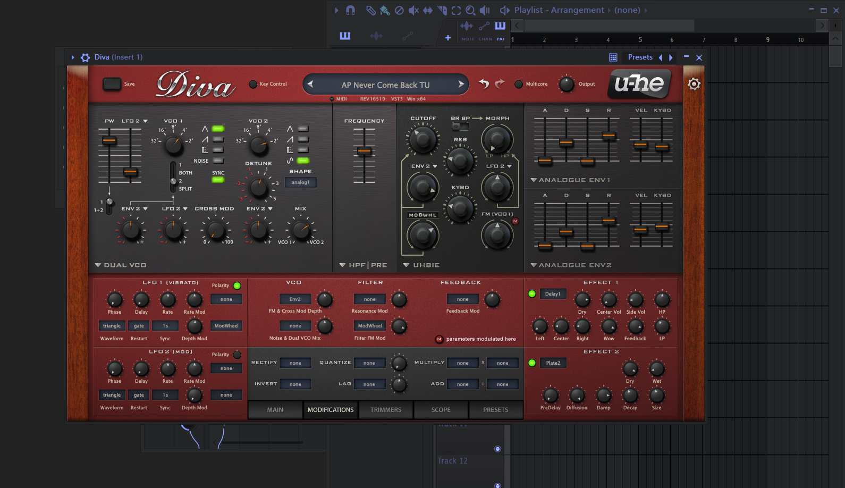Switch to the MAIN tab
This screenshot has height=488, width=845.
(275, 410)
